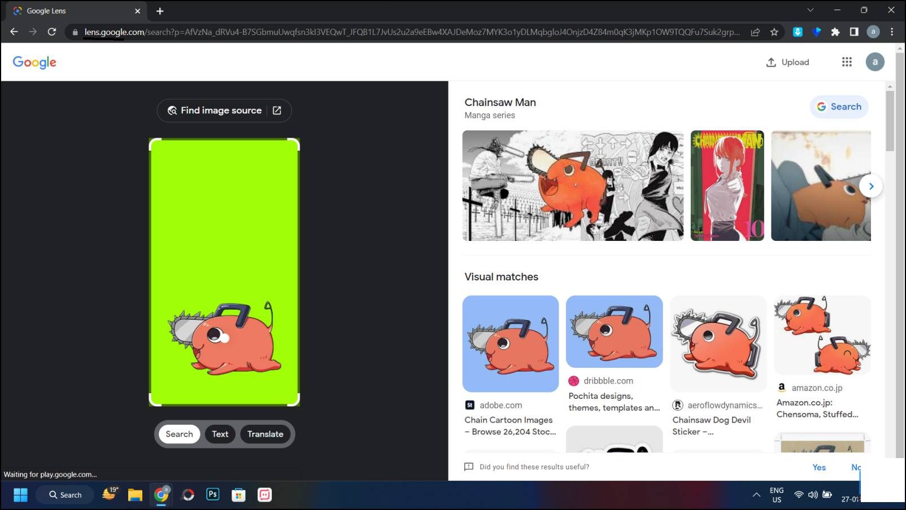This screenshot has width=906, height=510.
Task: Click the top-left crop corner handle
Action: [154, 143]
